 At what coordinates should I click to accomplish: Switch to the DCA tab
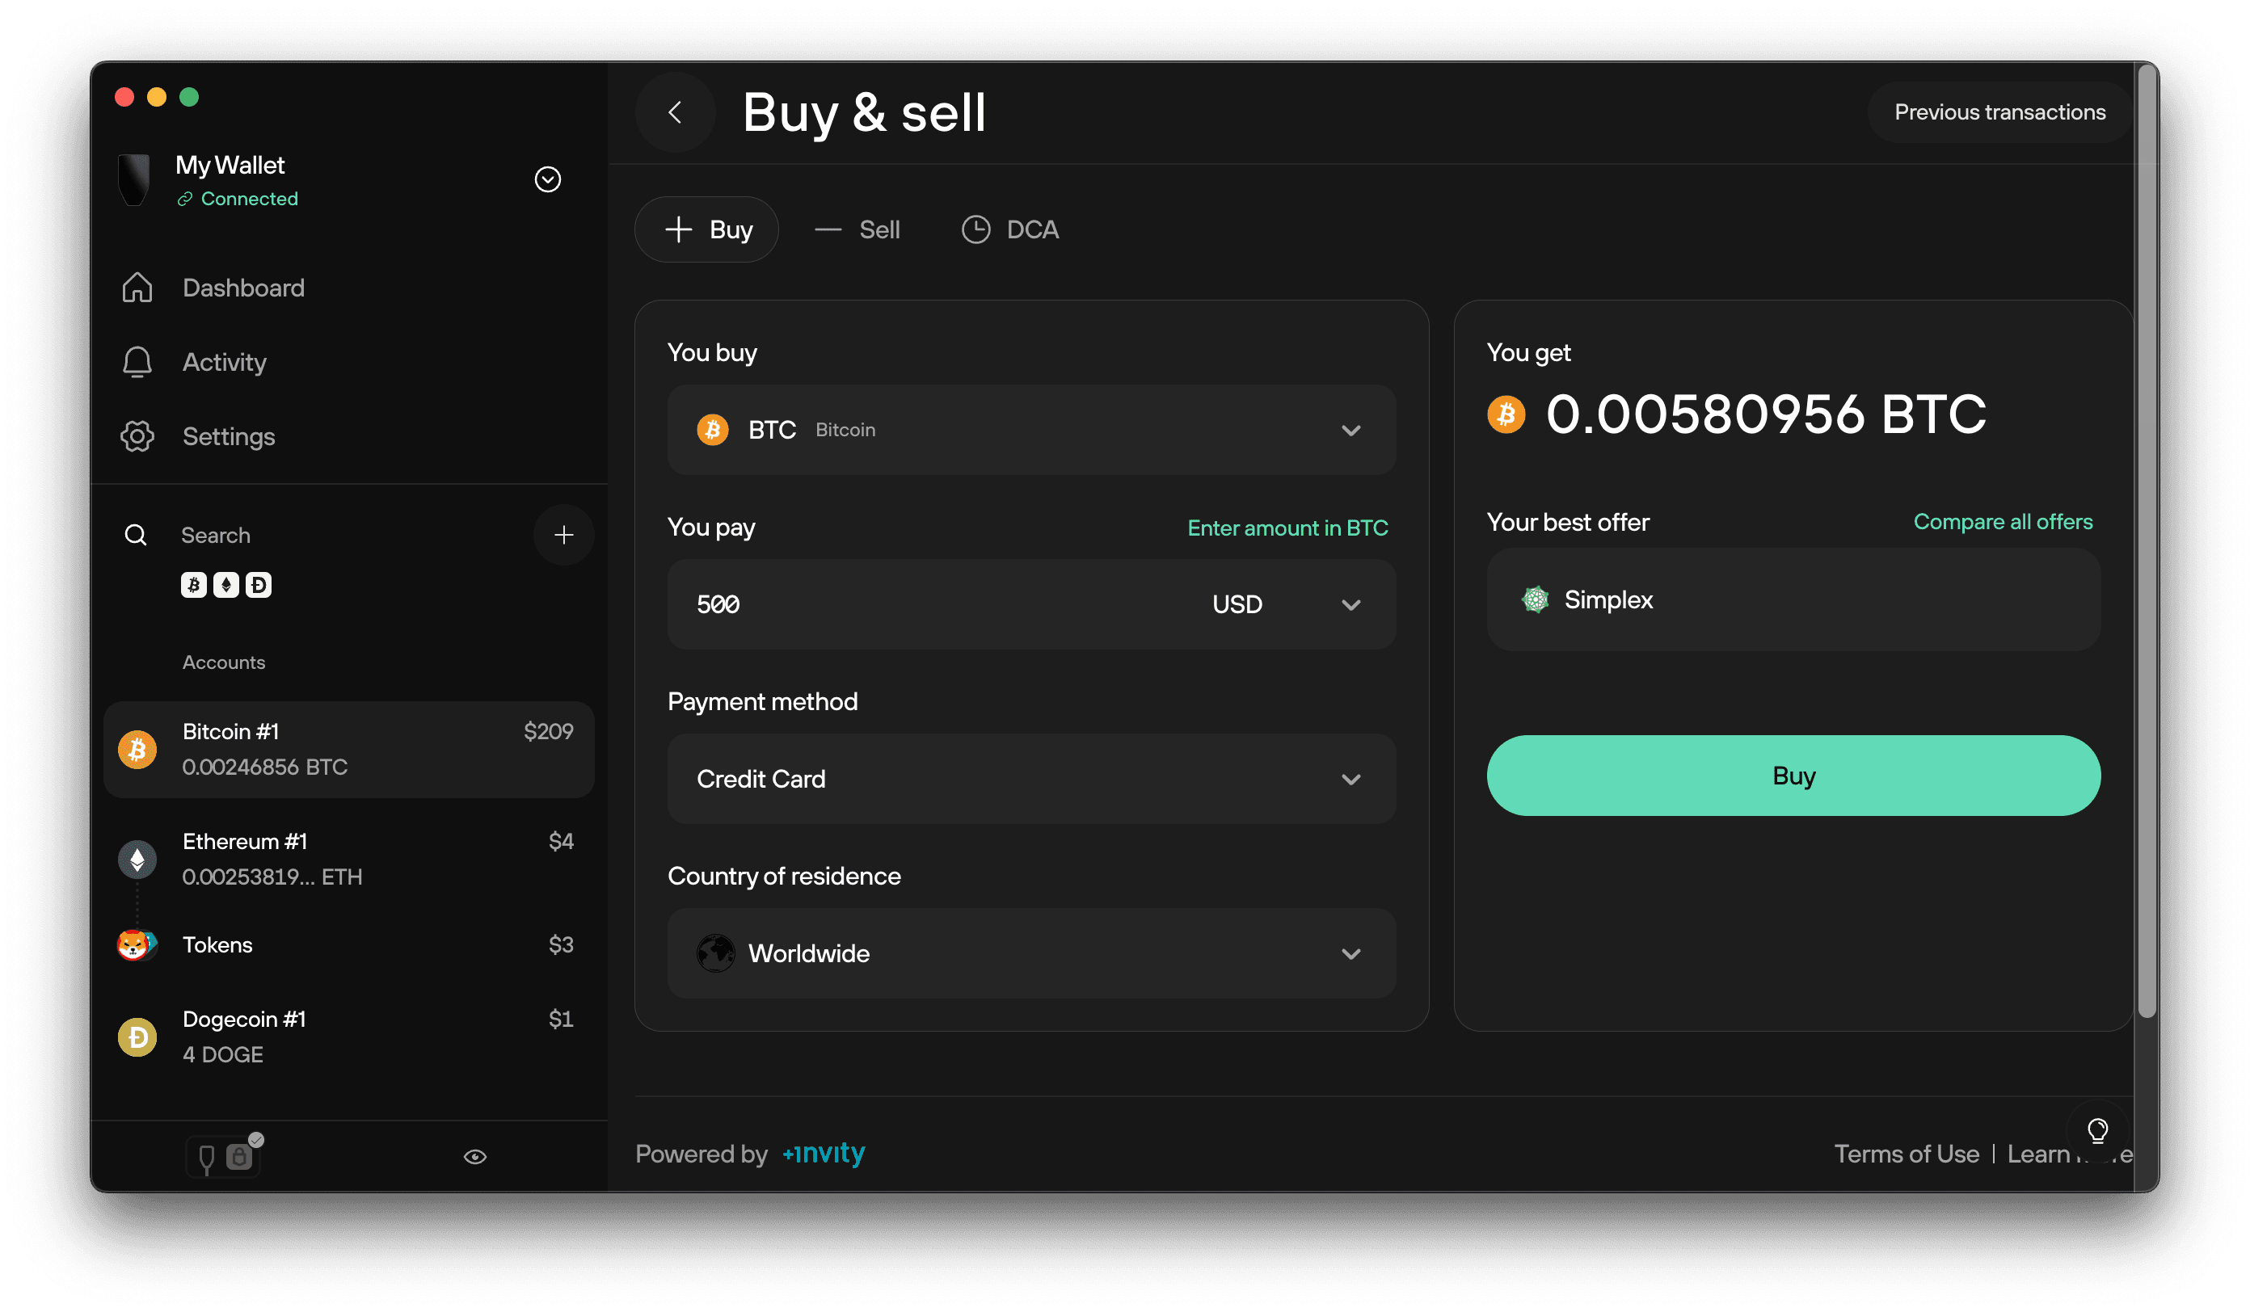(x=1009, y=229)
